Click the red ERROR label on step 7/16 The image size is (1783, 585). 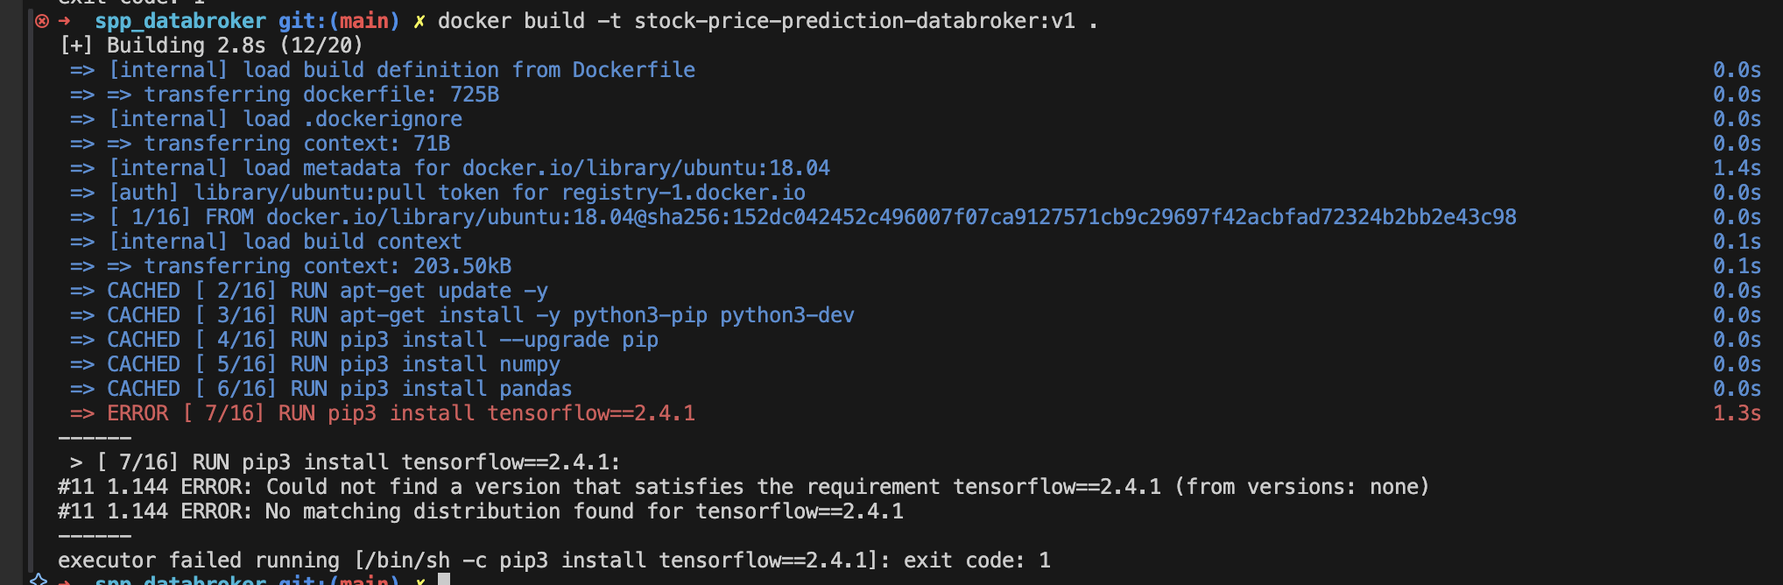137,413
